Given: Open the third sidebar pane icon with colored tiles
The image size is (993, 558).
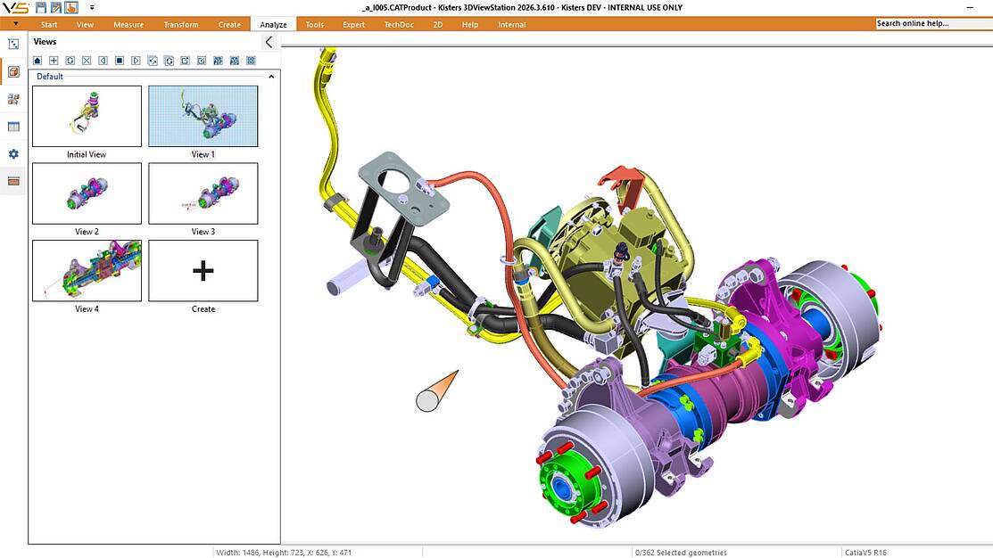Looking at the screenshot, I should (13, 99).
